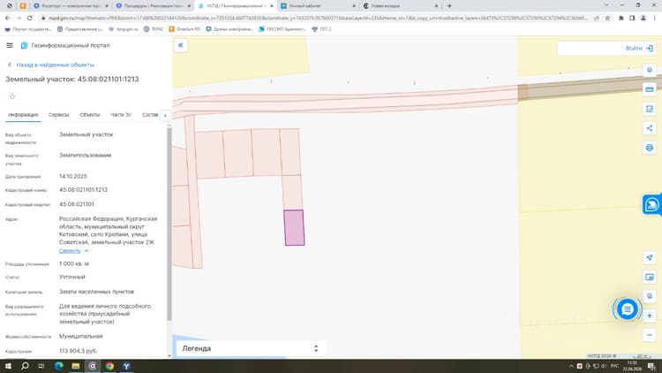Viewport: 662px width, 373px height.
Task: Open the hamburger menu beside Геоинформационный портал
Action: [x=10, y=45]
